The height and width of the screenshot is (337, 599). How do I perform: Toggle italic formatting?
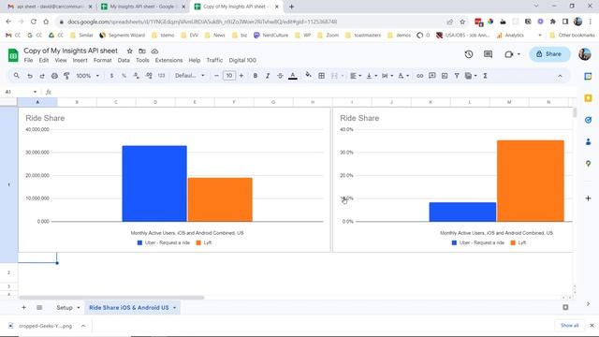[268, 76]
